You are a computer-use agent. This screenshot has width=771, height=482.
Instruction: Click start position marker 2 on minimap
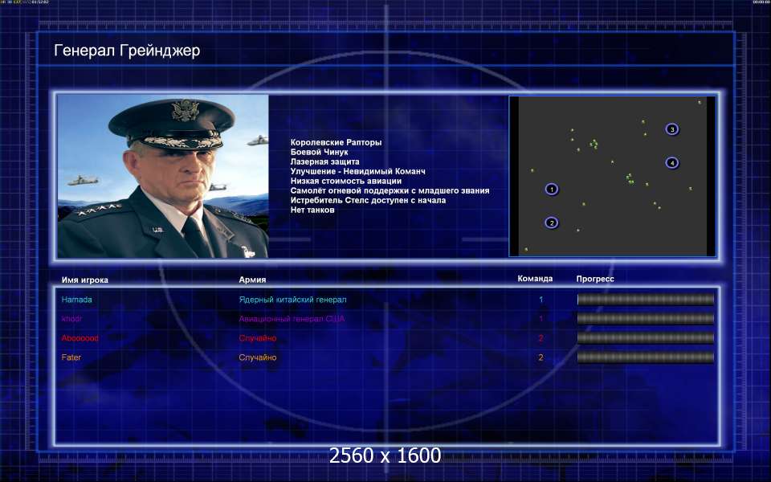(x=552, y=223)
